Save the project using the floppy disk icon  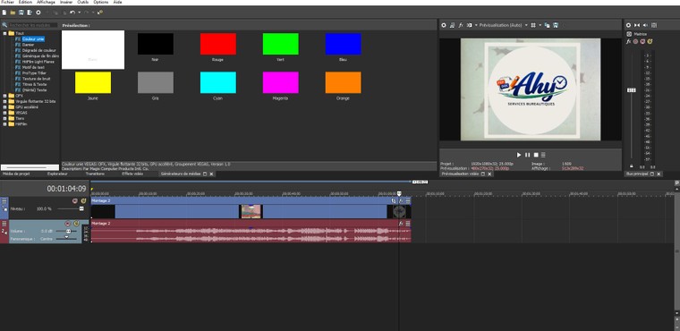pyautogui.click(x=21, y=13)
